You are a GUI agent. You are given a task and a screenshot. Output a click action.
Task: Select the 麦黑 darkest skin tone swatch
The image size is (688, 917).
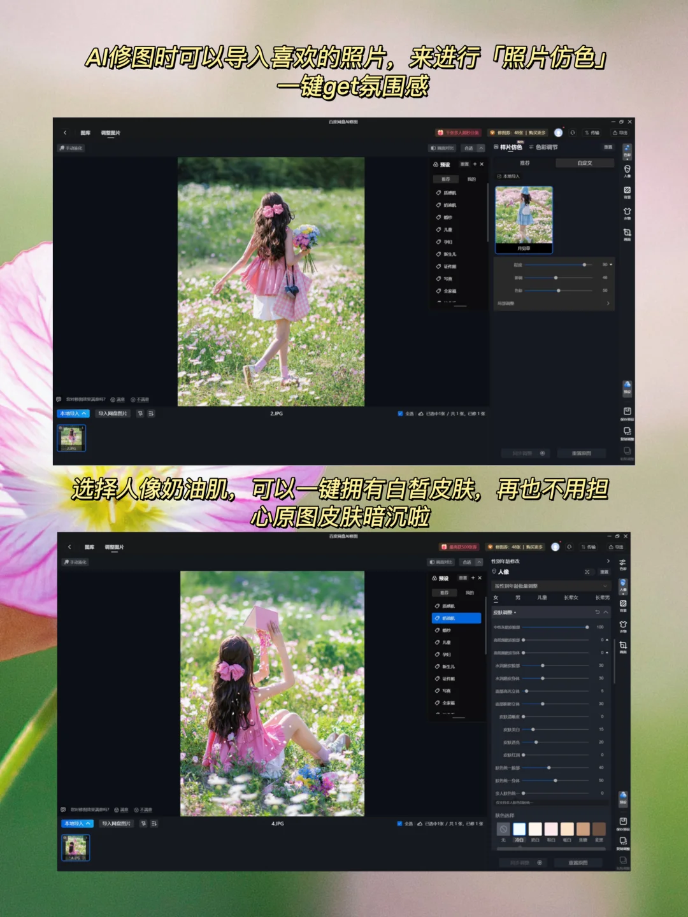pos(599,828)
